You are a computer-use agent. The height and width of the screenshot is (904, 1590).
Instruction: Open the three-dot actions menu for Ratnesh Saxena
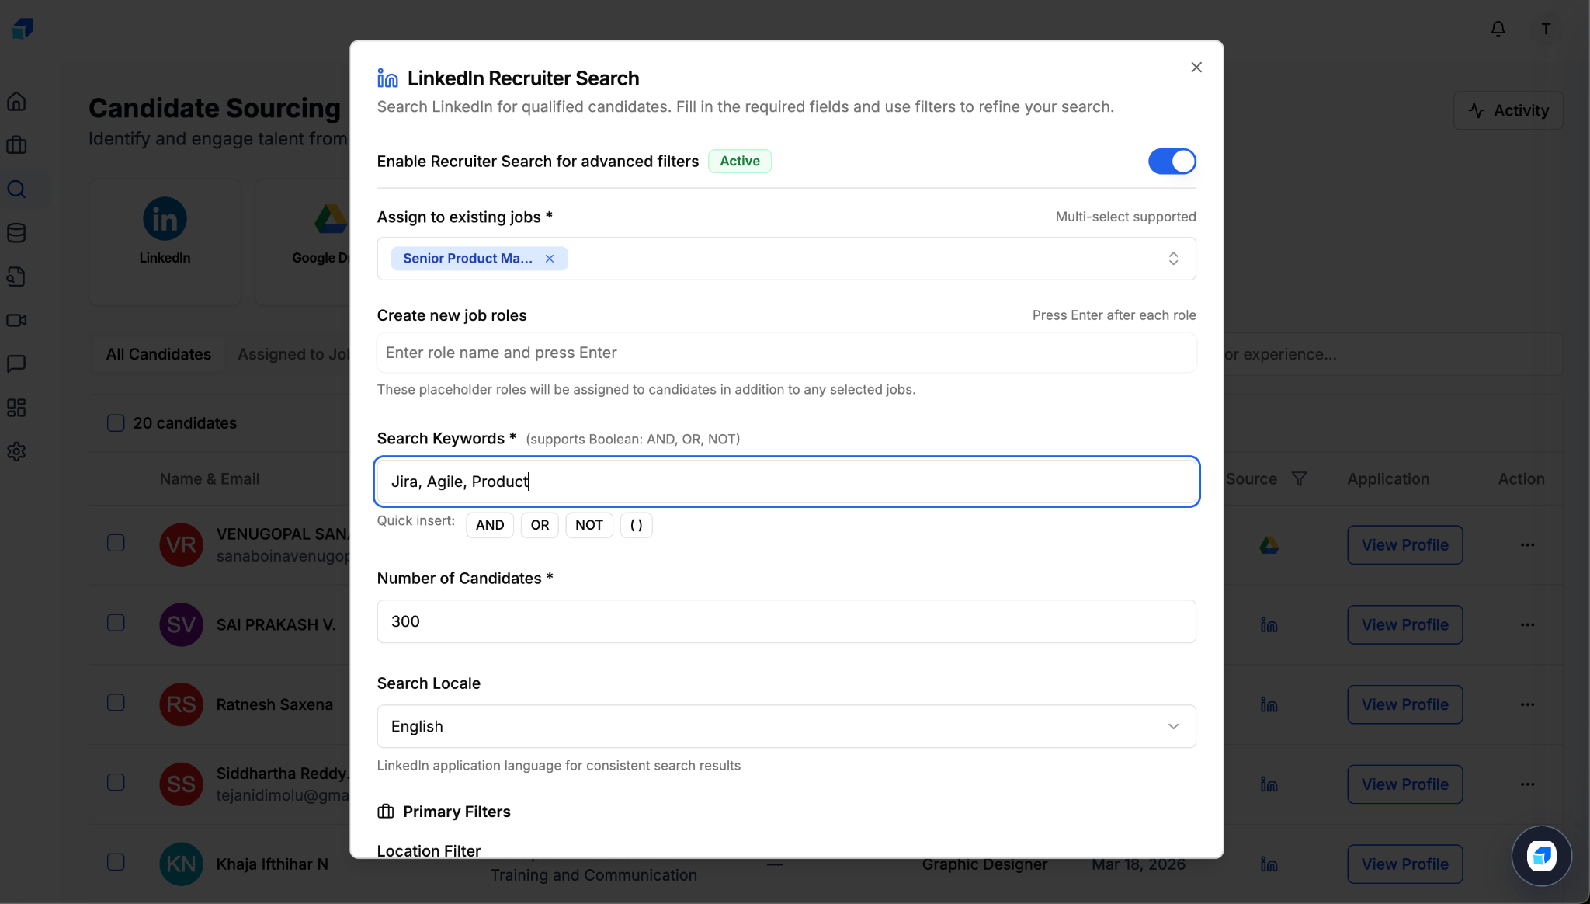[1528, 704]
